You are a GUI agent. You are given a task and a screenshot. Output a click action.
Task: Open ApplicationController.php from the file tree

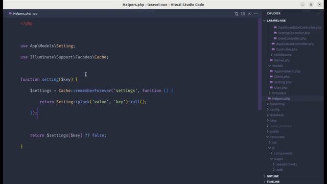point(295,44)
